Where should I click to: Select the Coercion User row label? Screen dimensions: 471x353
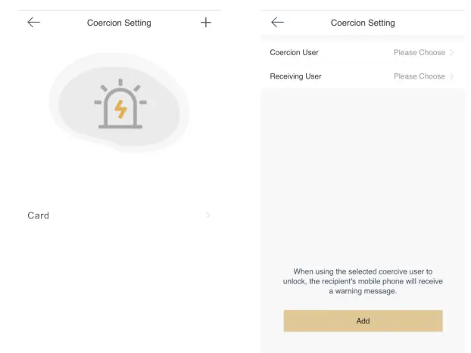point(294,53)
